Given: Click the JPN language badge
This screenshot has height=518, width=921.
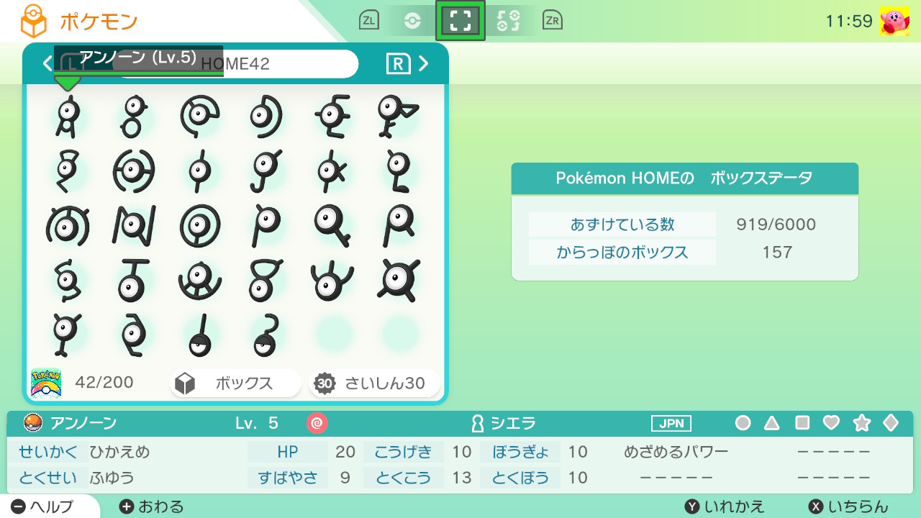Looking at the screenshot, I should tap(671, 423).
